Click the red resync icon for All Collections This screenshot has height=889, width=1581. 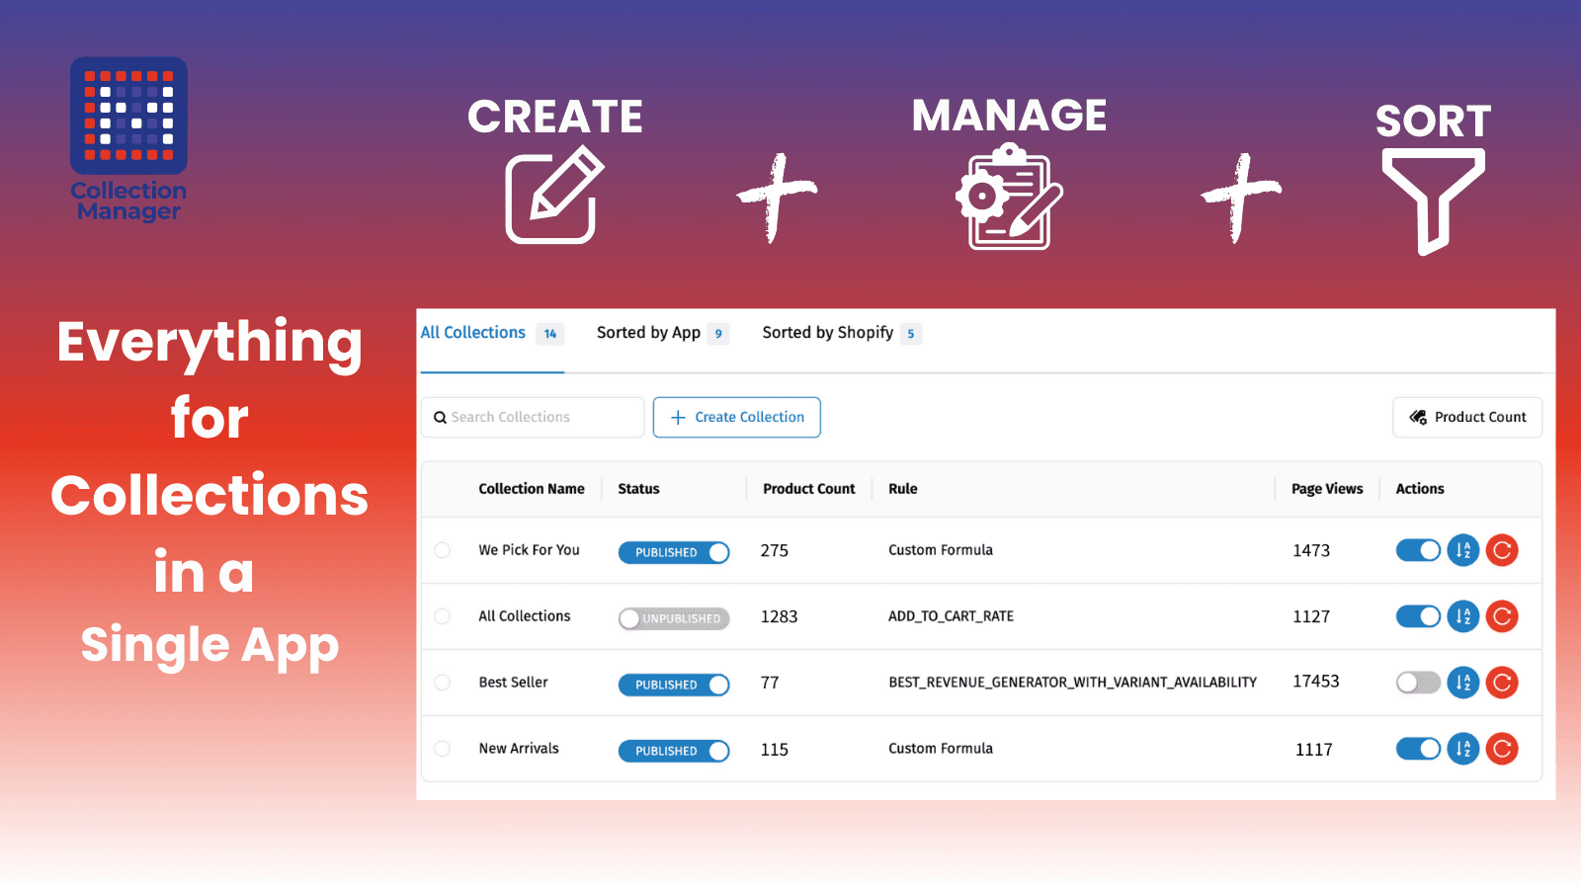[x=1503, y=616]
